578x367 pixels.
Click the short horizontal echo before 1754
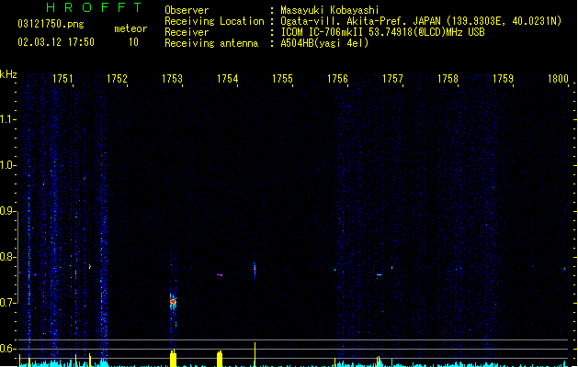(220, 274)
